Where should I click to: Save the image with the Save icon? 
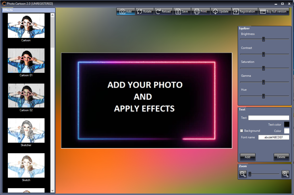[x=178, y=11]
